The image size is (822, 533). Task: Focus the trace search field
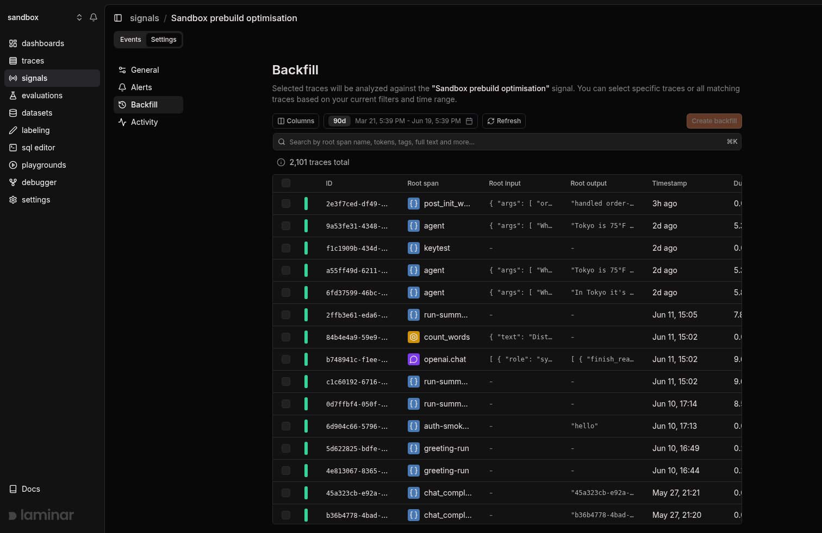507,142
